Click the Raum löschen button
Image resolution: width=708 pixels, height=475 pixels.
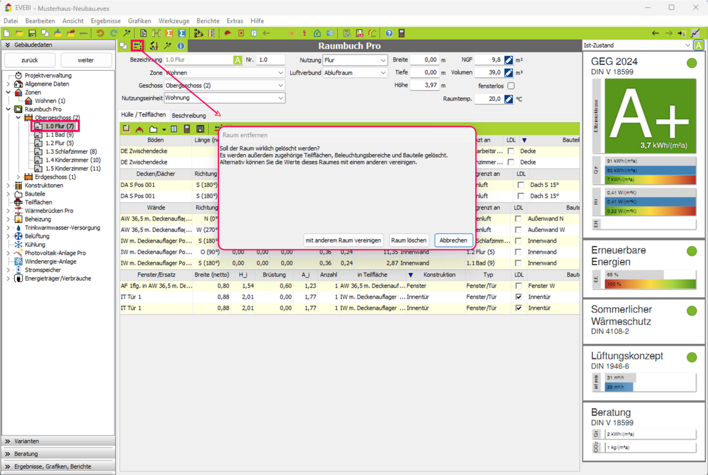[408, 240]
